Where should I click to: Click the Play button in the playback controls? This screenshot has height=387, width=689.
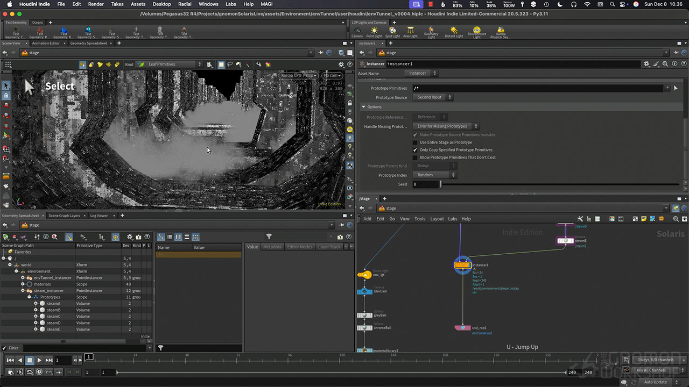38,360
